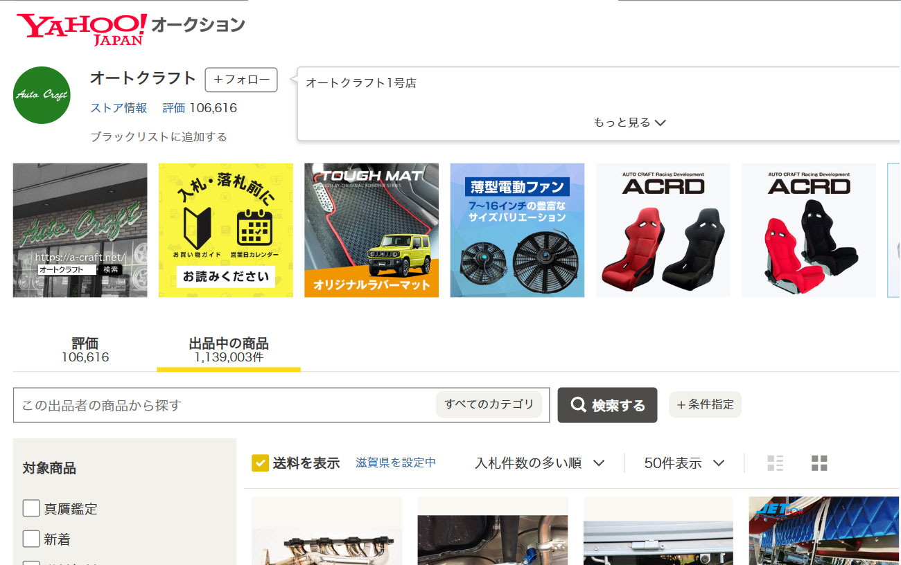
Task: Click the オートクラフト store name heading
Action: (x=143, y=78)
